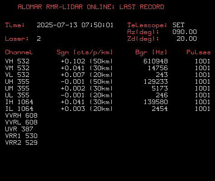
Task: Click Pulses value 1001 in IH 1064 row
Action: point(202,102)
